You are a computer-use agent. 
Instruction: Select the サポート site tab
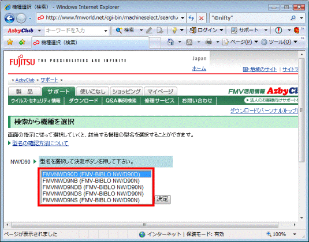click(x=58, y=92)
